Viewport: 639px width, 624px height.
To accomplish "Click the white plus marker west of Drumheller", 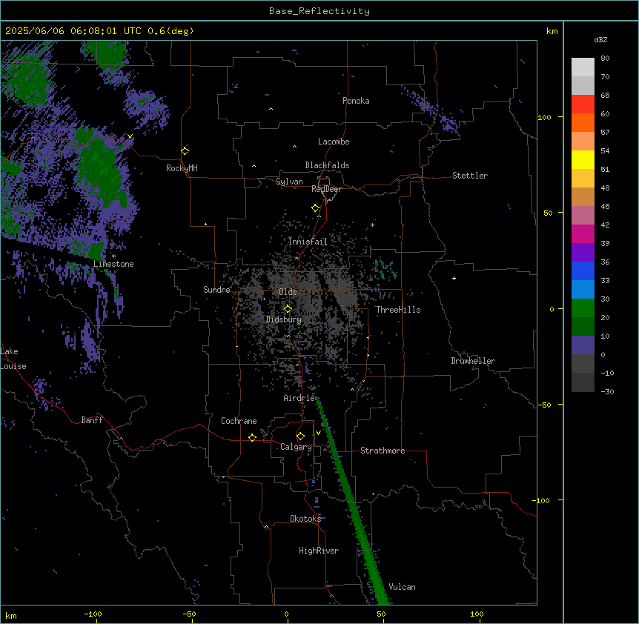I will [454, 278].
